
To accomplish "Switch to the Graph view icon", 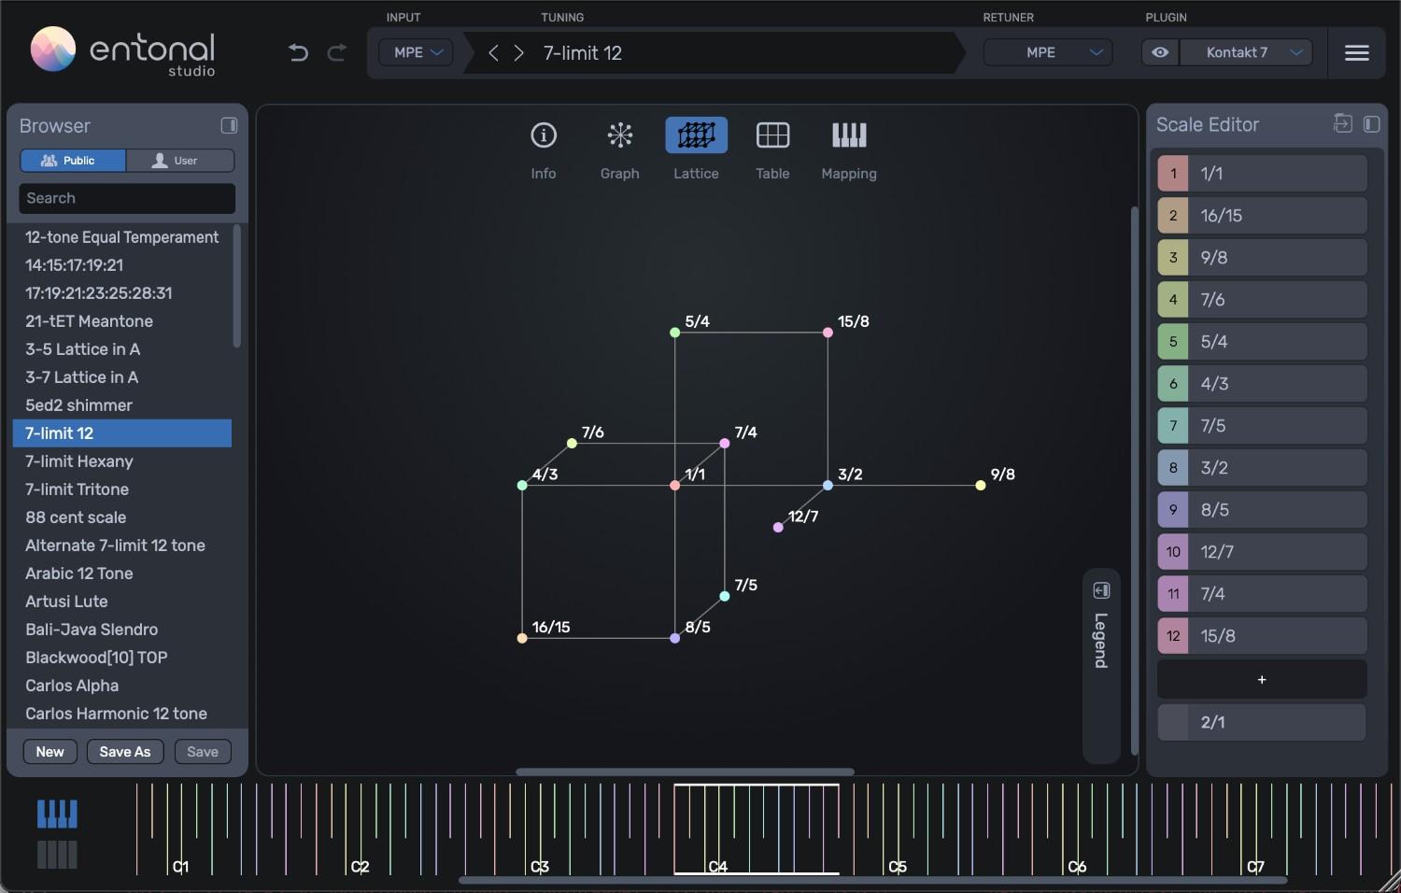I will coord(619,135).
